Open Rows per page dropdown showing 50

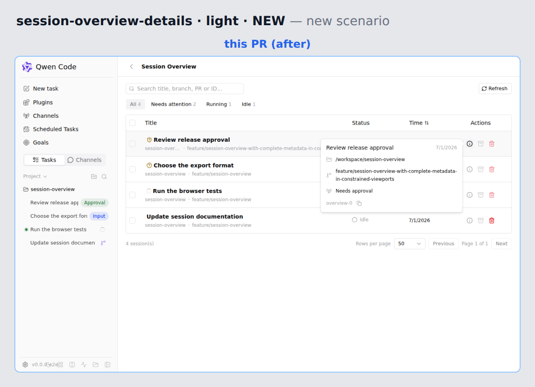pyautogui.click(x=409, y=244)
